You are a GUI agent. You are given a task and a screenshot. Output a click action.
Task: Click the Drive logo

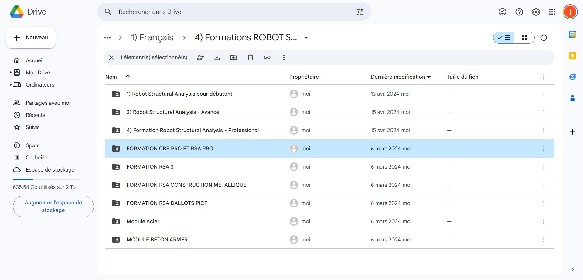click(x=28, y=12)
